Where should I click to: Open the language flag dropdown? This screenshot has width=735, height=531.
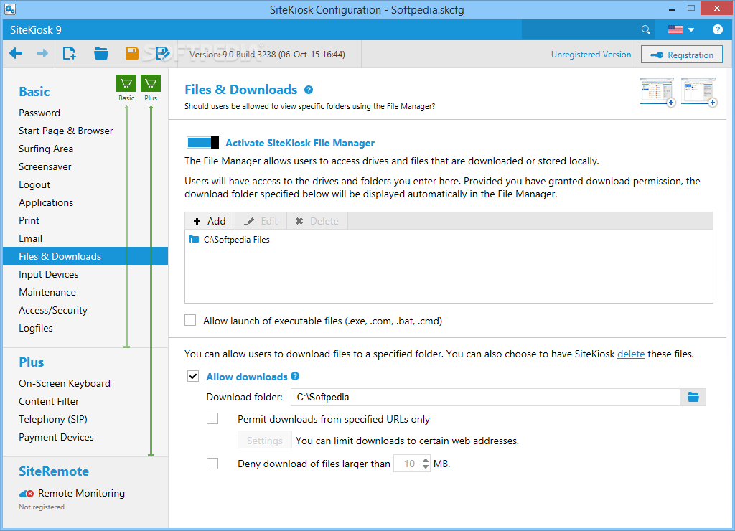coord(680,29)
